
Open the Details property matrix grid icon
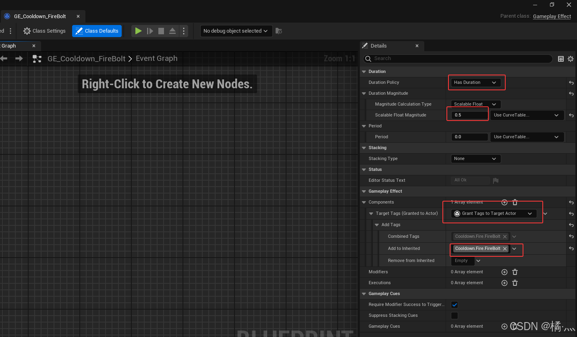pyautogui.click(x=561, y=59)
